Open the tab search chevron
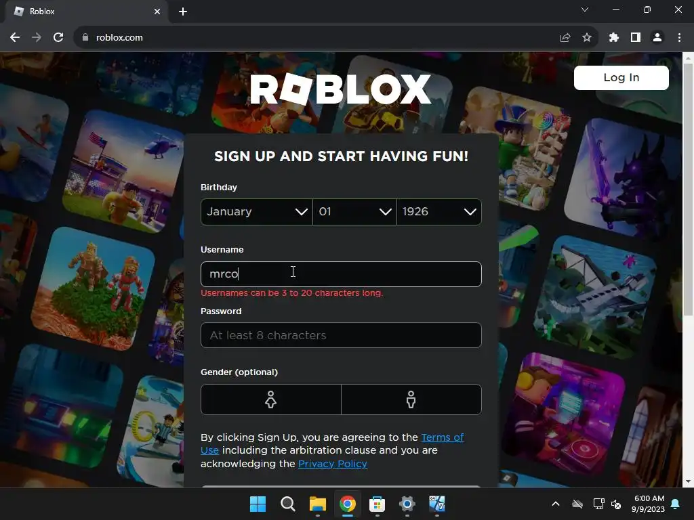 click(x=585, y=9)
